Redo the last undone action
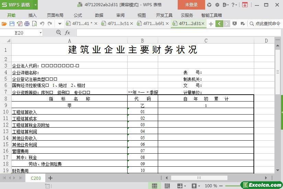 (x=50, y=24)
